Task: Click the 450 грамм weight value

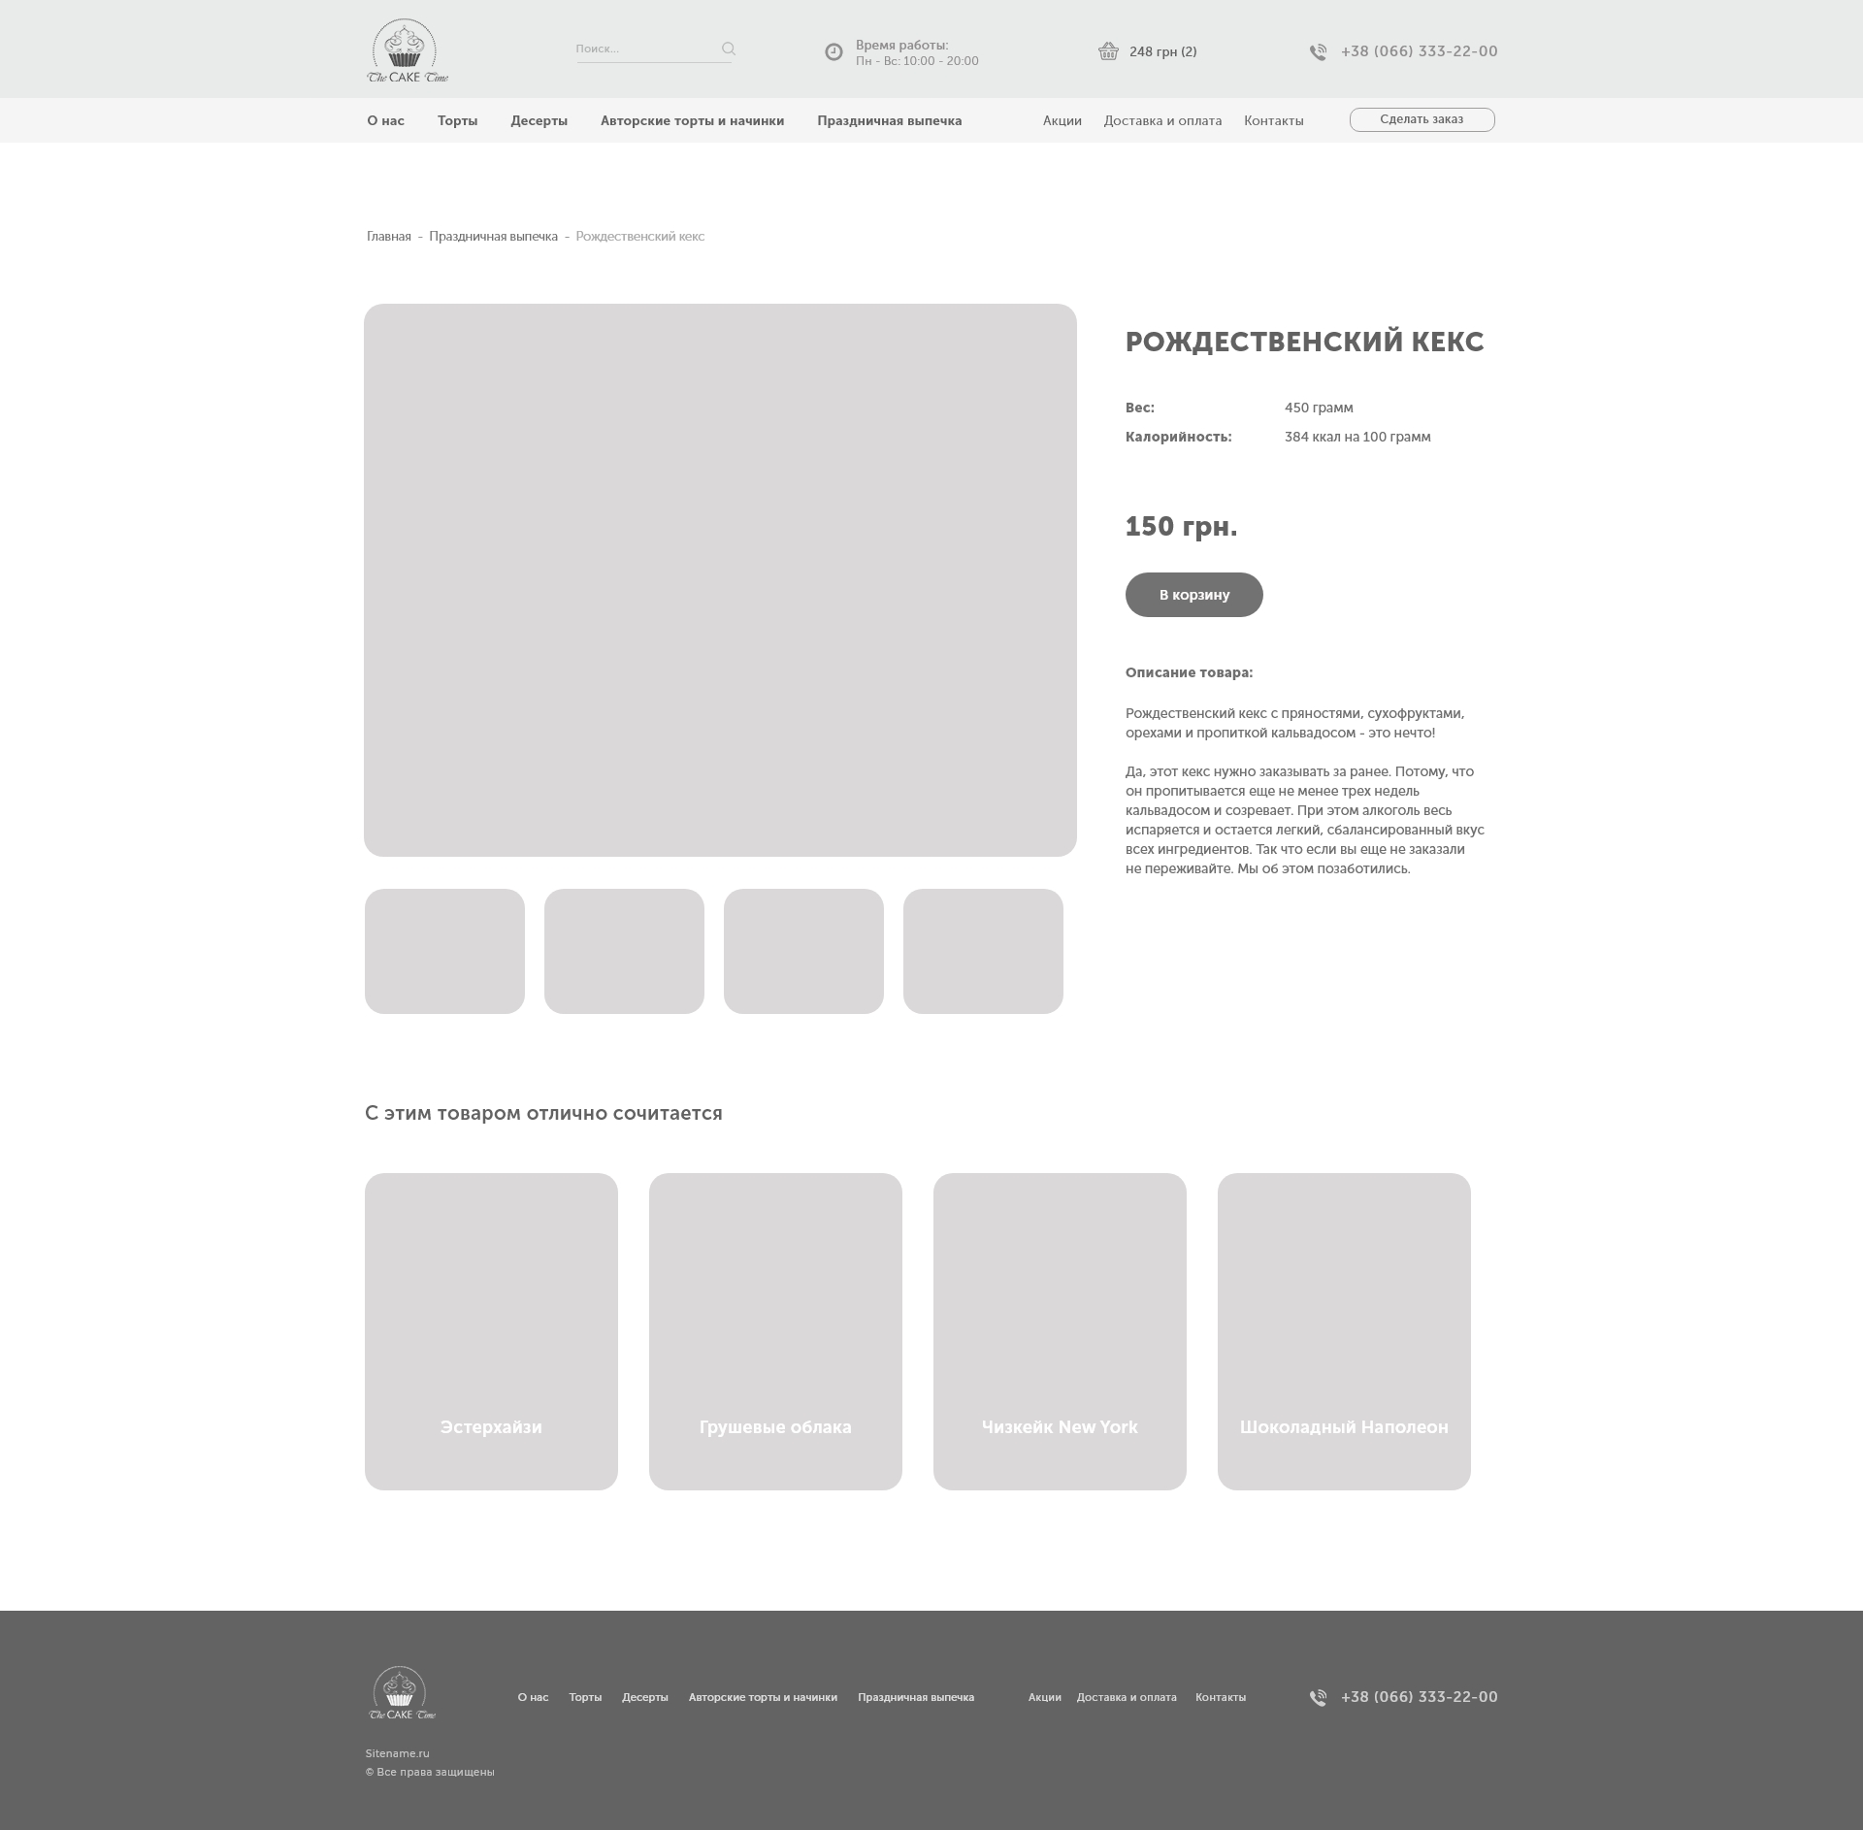Action: pos(1318,408)
